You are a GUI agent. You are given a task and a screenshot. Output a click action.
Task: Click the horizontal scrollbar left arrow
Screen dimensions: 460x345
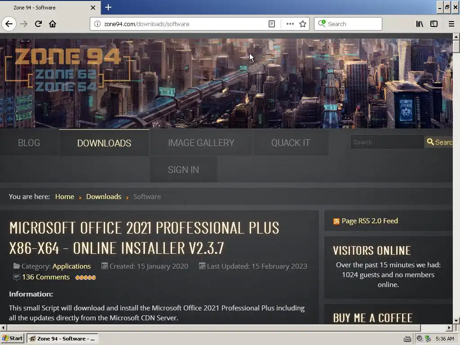(x=3, y=327)
